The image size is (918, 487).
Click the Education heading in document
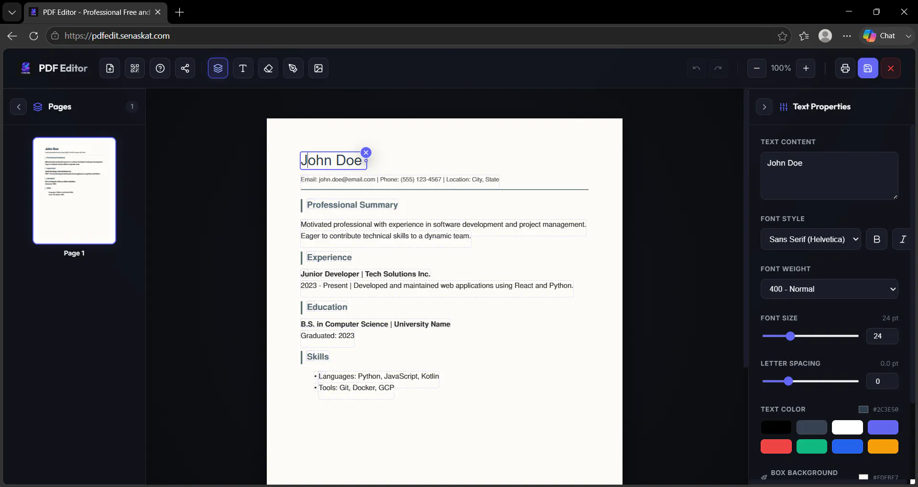pyautogui.click(x=327, y=307)
